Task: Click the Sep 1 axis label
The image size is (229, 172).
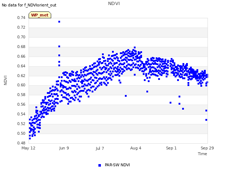Action: pyautogui.click(x=171, y=148)
